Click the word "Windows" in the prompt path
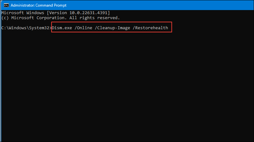The width and height of the screenshot is (254, 142). (18, 28)
